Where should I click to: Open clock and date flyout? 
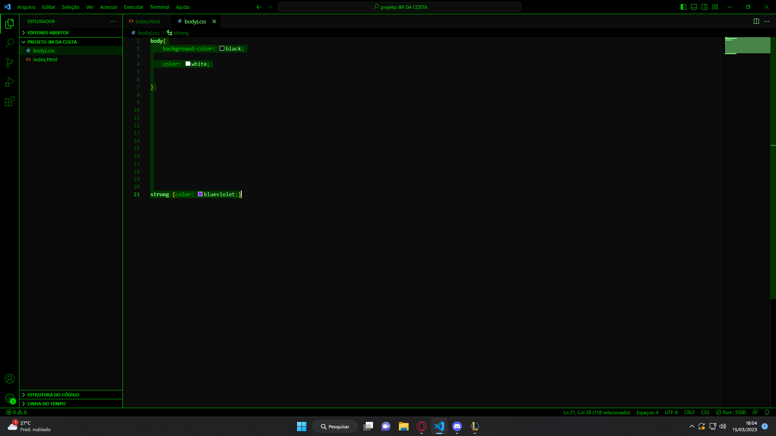tap(745, 426)
